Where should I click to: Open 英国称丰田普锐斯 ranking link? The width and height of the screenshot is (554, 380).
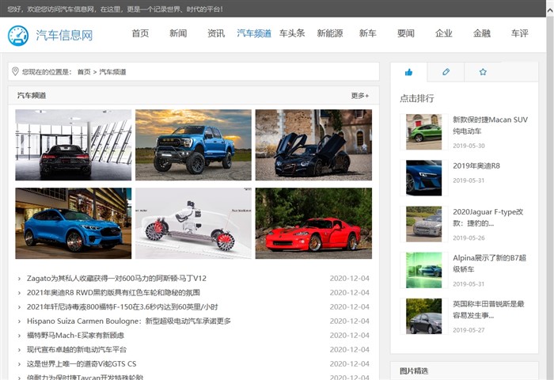[488, 310]
